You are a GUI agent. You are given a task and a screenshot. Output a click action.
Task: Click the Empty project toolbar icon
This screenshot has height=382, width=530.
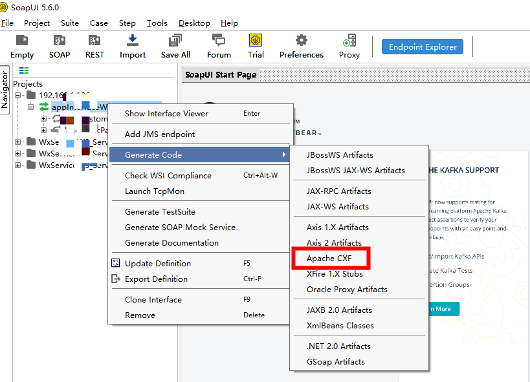click(x=22, y=41)
